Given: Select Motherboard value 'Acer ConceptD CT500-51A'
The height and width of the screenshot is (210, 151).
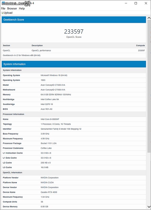Looking at the screenshot, I should pyautogui.click(x=53, y=90).
